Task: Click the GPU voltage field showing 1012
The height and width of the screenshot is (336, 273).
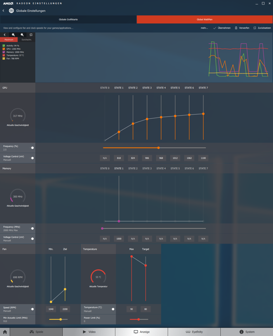Action: coord(175,158)
